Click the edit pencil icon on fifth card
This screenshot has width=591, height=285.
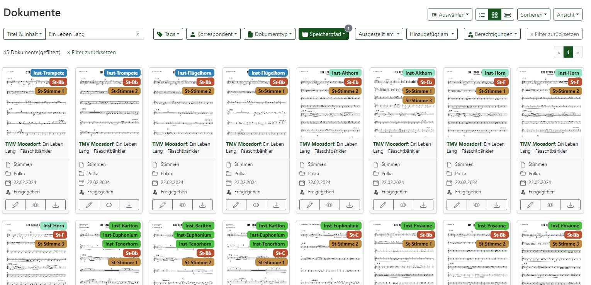click(x=309, y=205)
